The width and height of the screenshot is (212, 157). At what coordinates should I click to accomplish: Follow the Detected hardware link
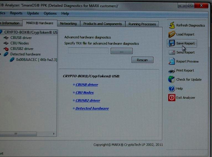point(92,108)
